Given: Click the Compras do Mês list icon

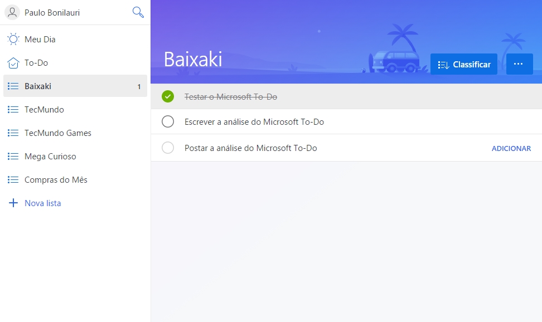Looking at the screenshot, I should click(x=13, y=179).
